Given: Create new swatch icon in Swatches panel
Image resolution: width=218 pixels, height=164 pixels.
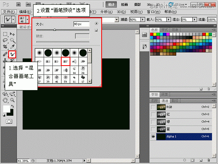Looking at the screenshot, I should [x=201, y=89].
